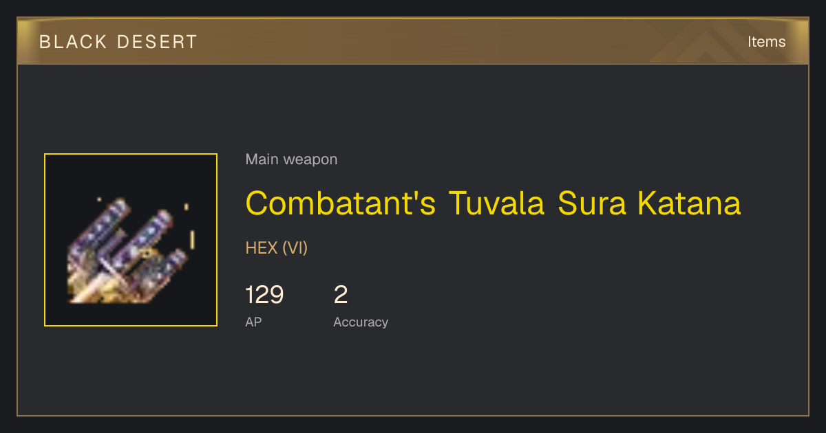
Task: Select the Accuracy stat label
Action: (x=361, y=322)
